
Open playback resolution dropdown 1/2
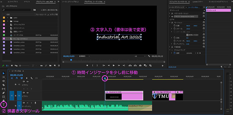[x=140, y=56]
